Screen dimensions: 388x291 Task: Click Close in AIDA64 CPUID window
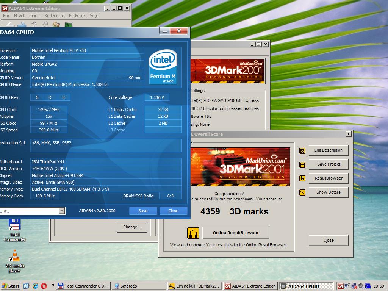click(x=173, y=211)
